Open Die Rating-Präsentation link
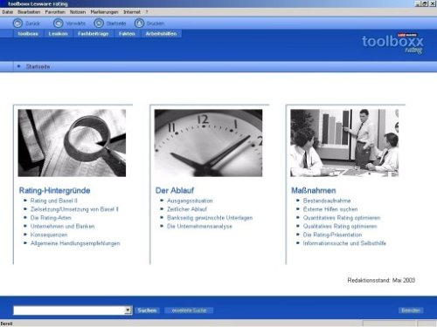 pos(332,235)
